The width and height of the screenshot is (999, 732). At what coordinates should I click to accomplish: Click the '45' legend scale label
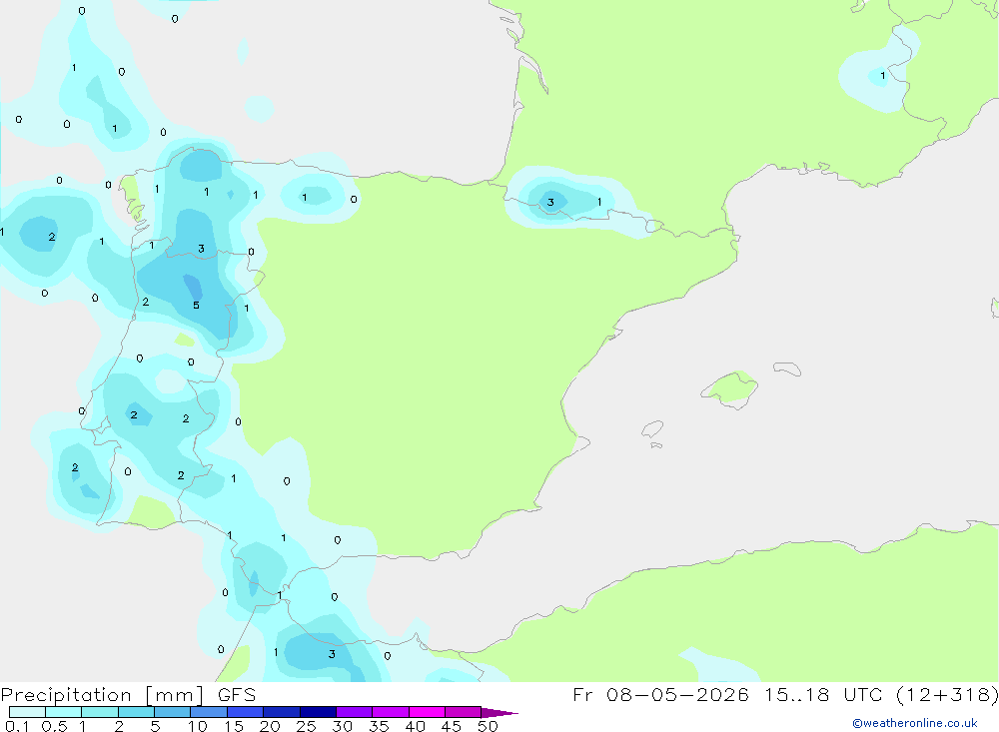(x=452, y=726)
